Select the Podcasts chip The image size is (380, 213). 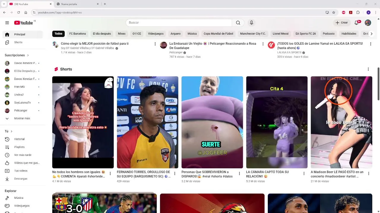point(329,34)
